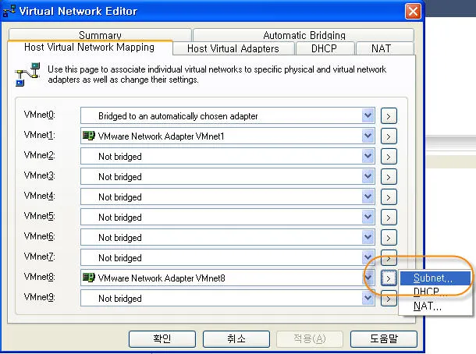Select NAT... in the popup menu

[427, 306]
